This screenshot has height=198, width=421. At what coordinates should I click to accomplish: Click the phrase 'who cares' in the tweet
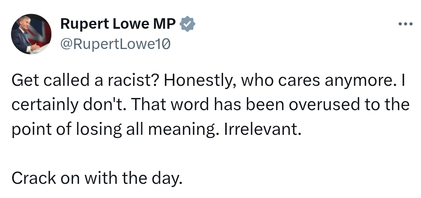pyautogui.click(x=280, y=81)
